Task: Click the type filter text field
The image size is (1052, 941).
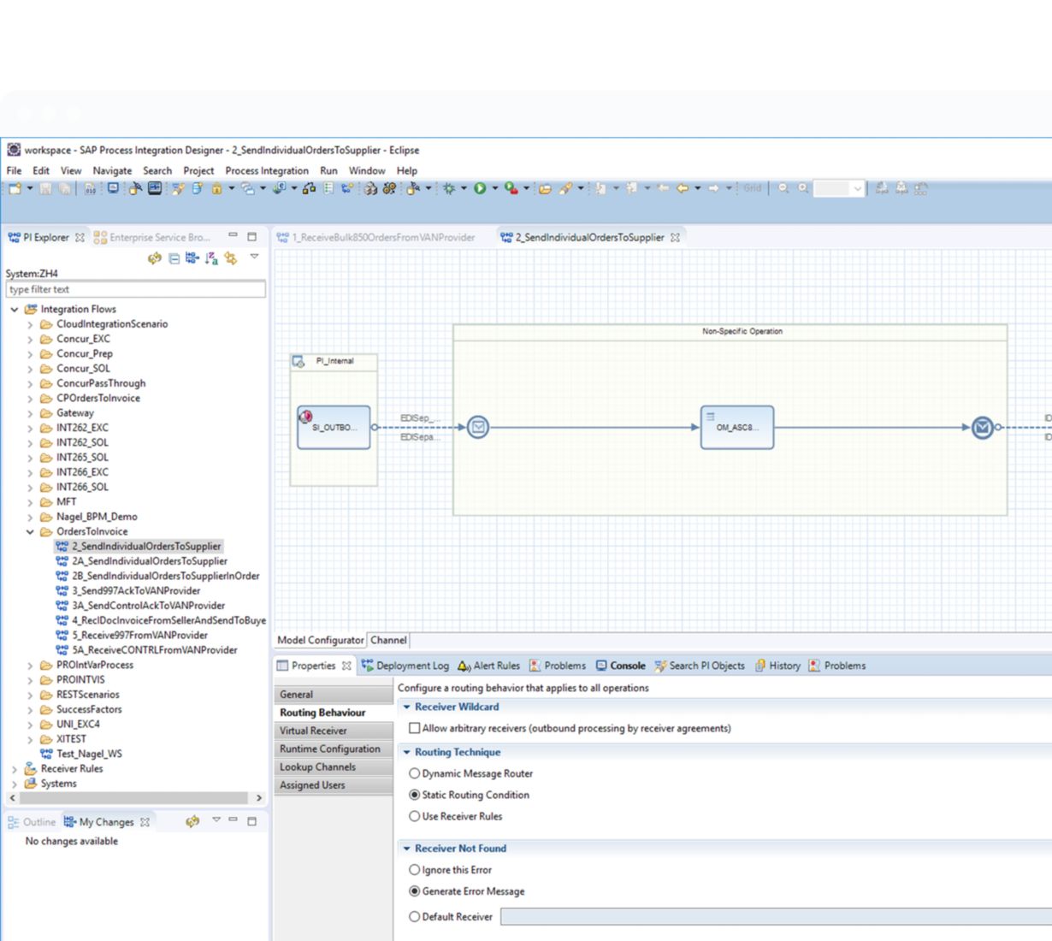Action: (136, 289)
